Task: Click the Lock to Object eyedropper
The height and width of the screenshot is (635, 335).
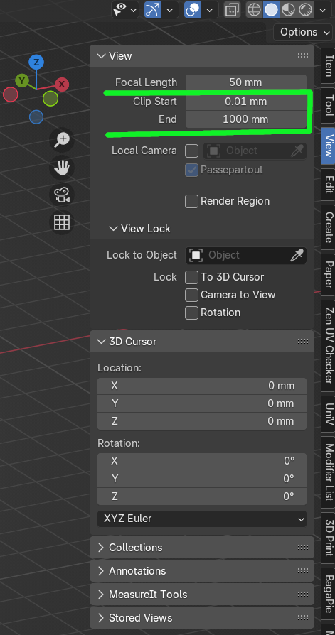Action: click(x=297, y=256)
